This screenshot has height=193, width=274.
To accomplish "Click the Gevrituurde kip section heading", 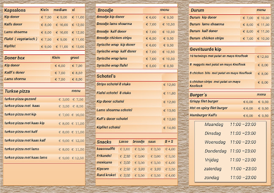I will (x=206, y=49).
